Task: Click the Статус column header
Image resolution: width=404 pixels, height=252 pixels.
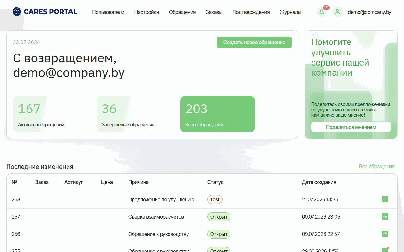Action: (x=215, y=182)
